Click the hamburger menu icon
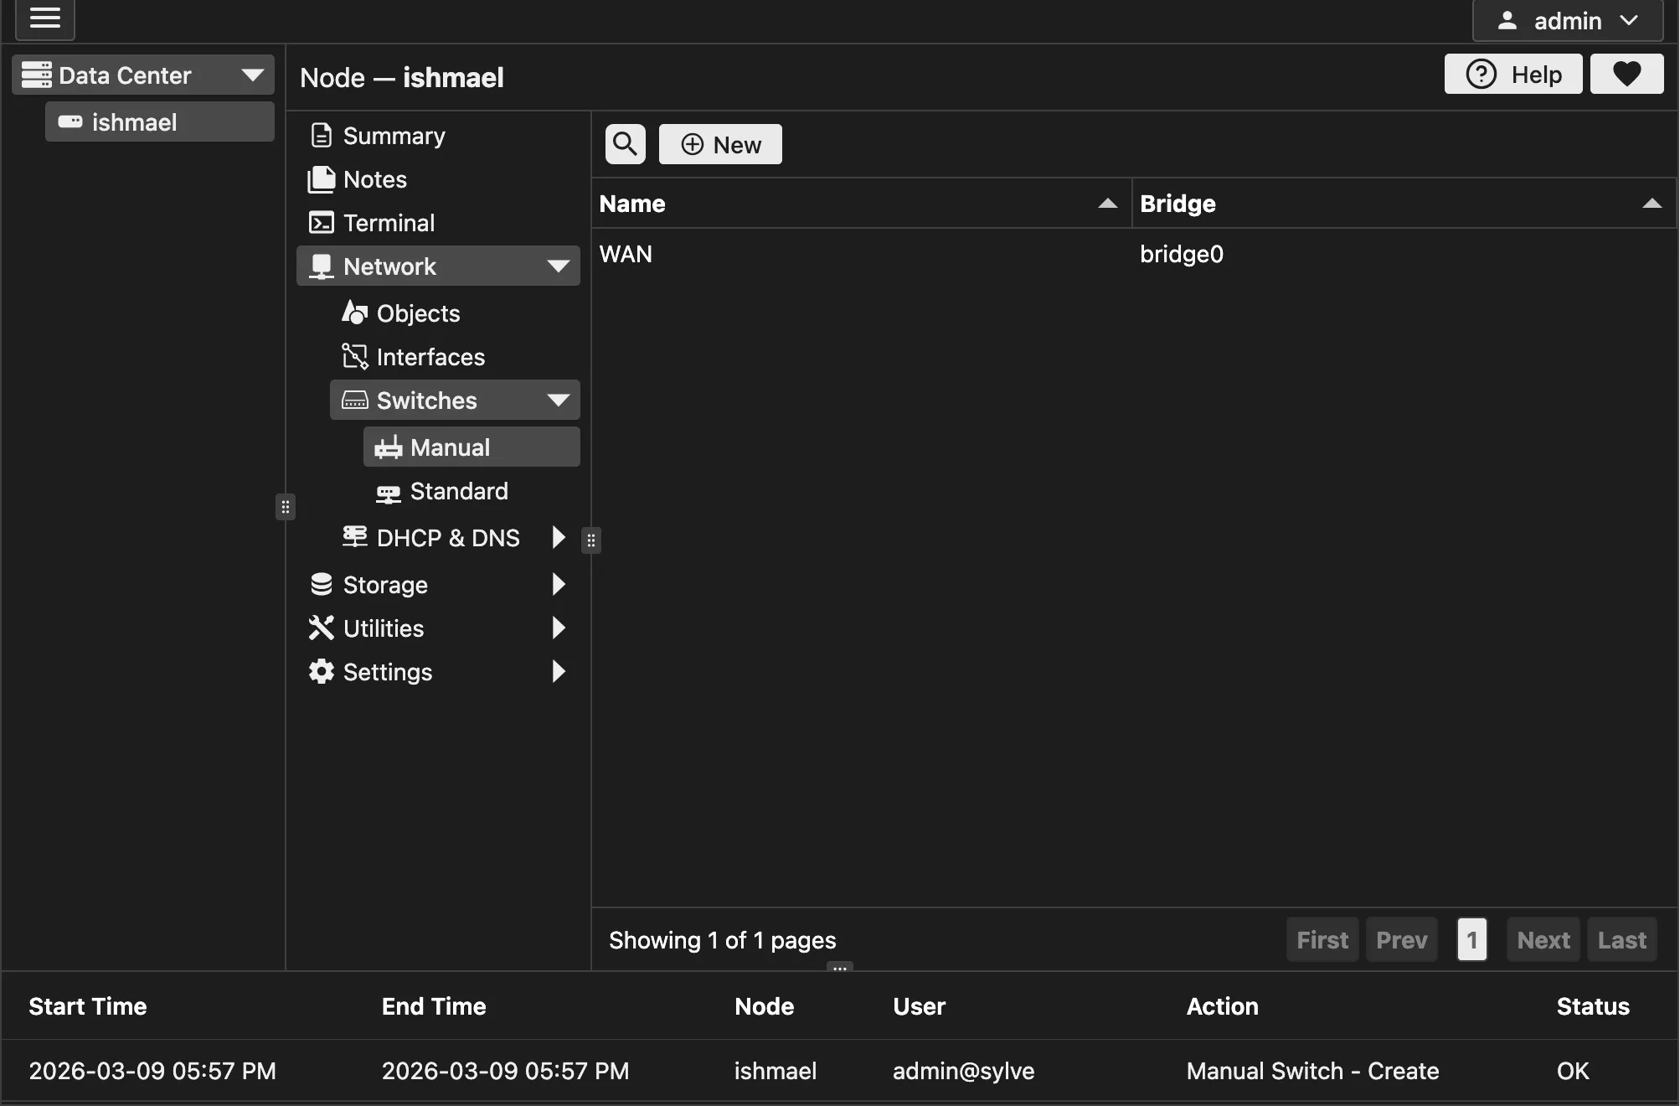 click(x=45, y=18)
